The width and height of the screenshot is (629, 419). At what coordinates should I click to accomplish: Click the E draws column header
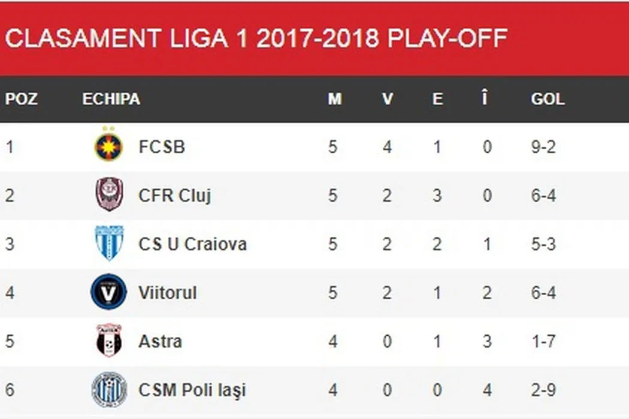click(438, 99)
